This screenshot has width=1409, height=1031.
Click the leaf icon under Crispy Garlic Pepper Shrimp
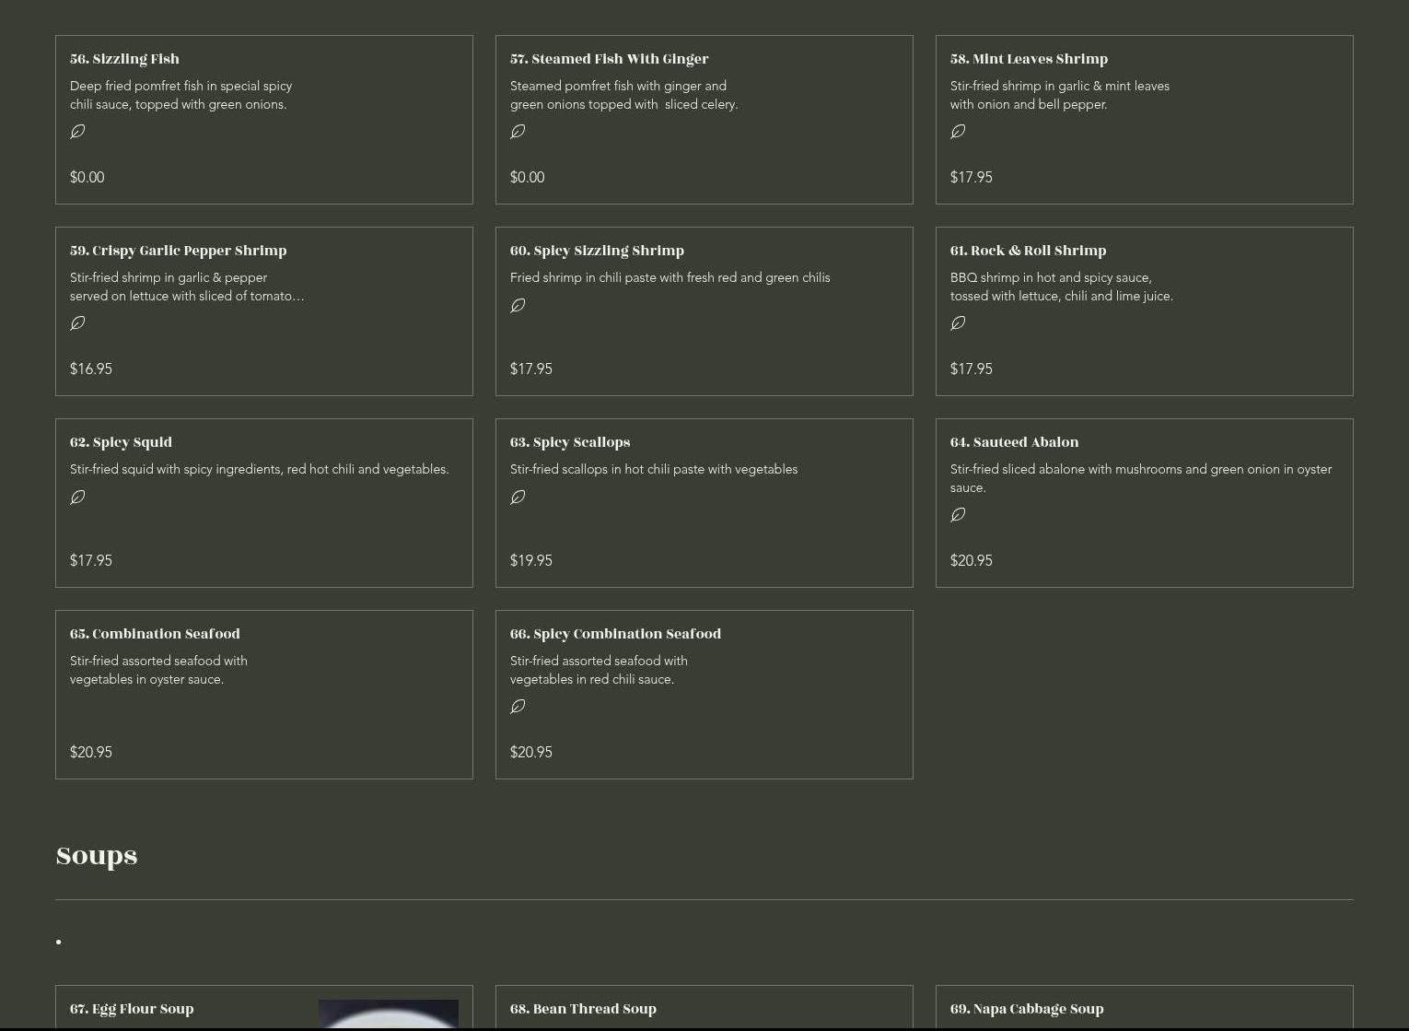click(78, 323)
